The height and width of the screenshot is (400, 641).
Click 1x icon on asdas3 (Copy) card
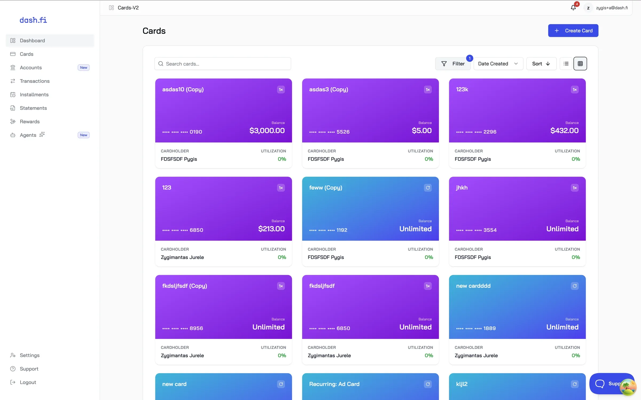[x=428, y=90]
